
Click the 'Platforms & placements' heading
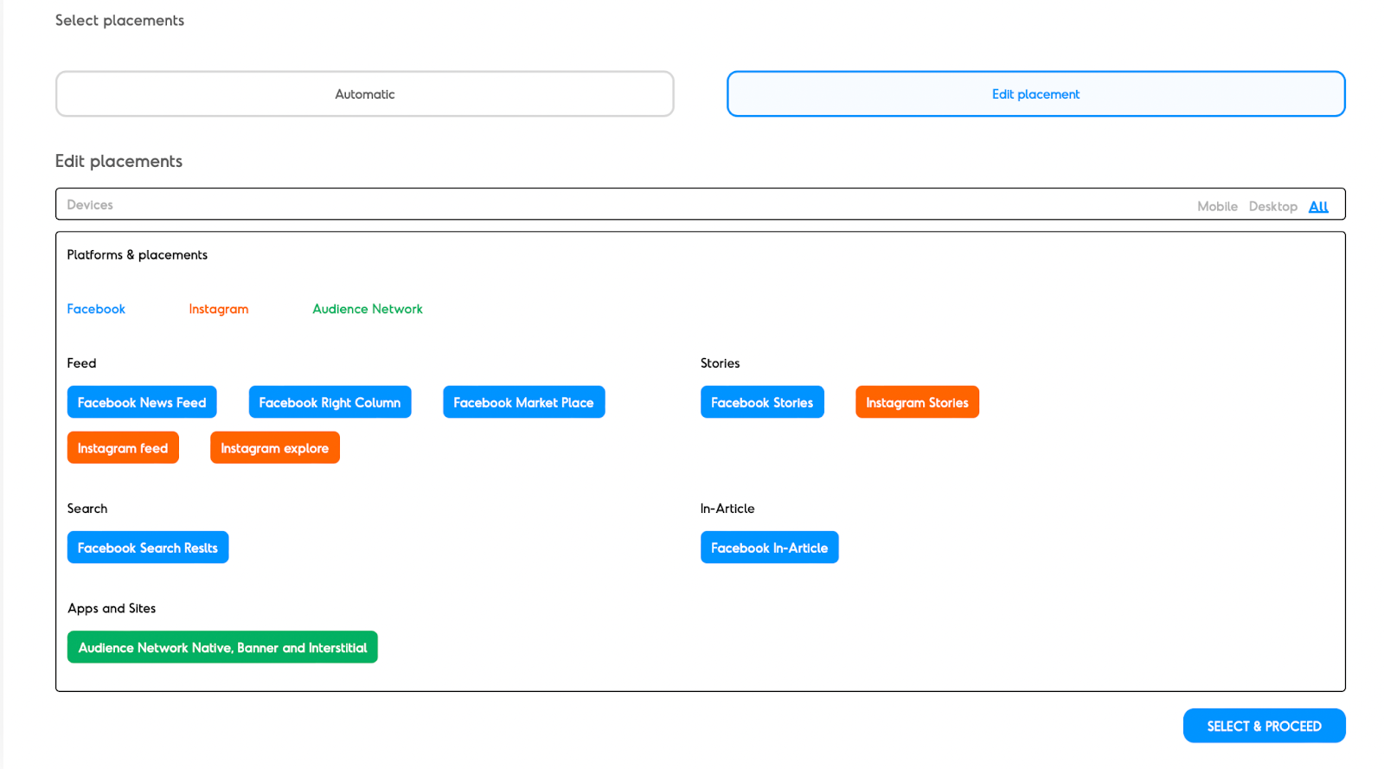137,254
